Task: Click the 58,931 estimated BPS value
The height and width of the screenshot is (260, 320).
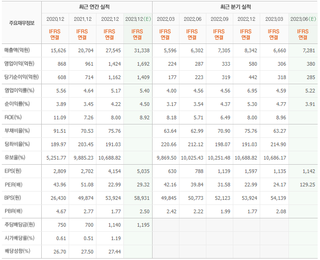Action: coord(142,198)
